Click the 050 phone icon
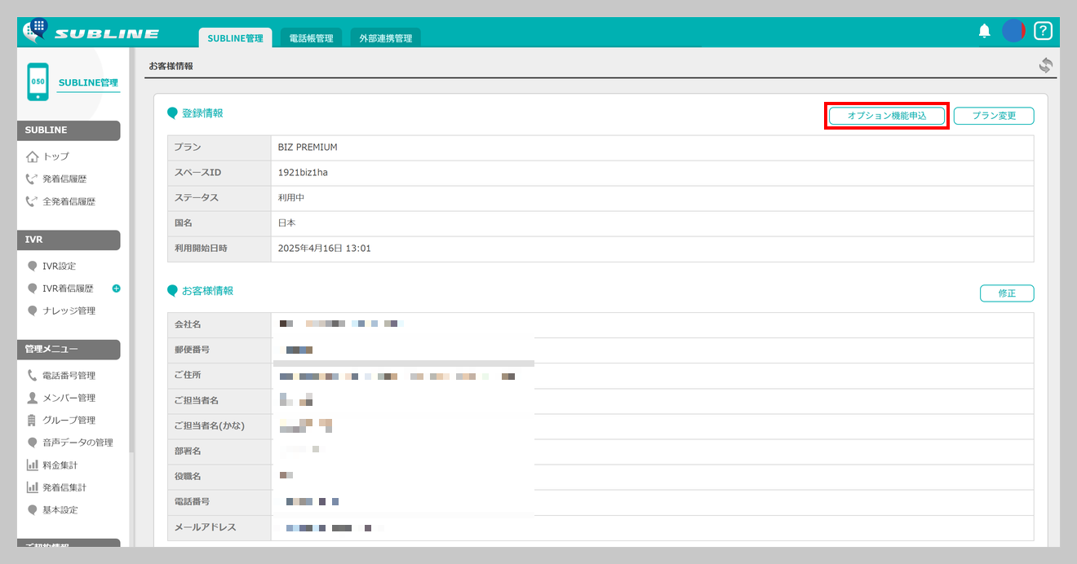 [x=38, y=82]
